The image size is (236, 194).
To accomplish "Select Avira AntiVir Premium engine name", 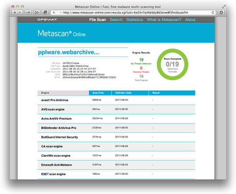I will [x=56, y=119].
